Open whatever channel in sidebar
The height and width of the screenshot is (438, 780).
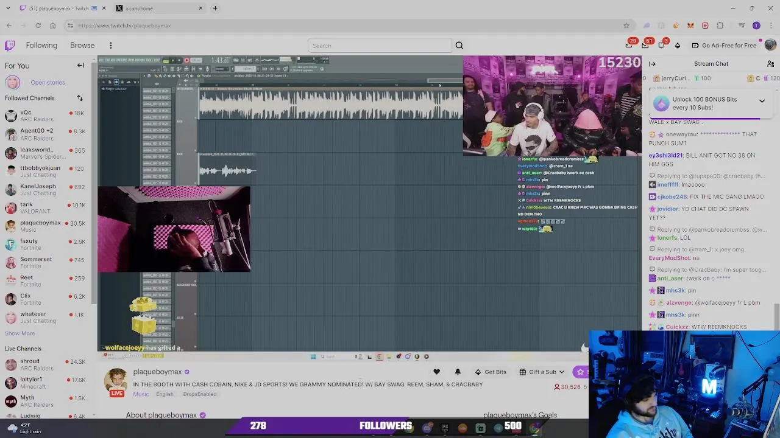pyautogui.click(x=46, y=317)
